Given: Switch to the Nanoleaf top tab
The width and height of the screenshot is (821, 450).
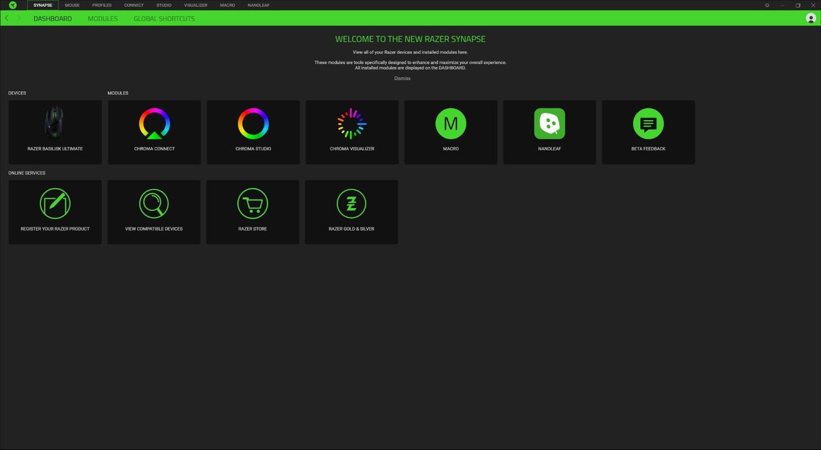Looking at the screenshot, I should [x=258, y=5].
